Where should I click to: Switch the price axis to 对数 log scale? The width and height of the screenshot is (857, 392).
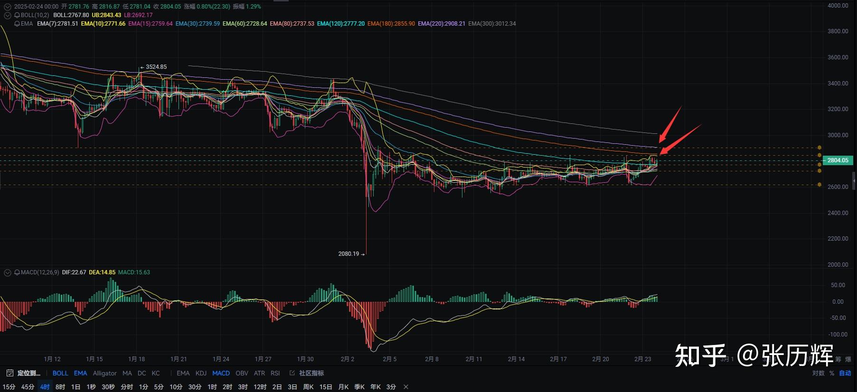click(x=818, y=373)
